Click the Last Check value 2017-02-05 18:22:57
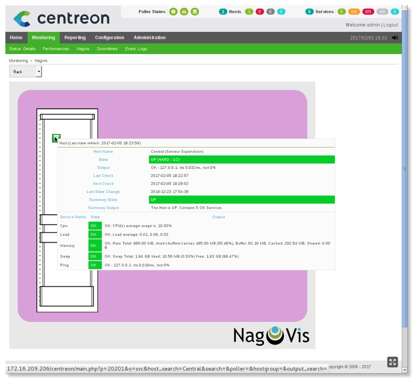Screen dimensions: 413x379 click(x=170, y=176)
